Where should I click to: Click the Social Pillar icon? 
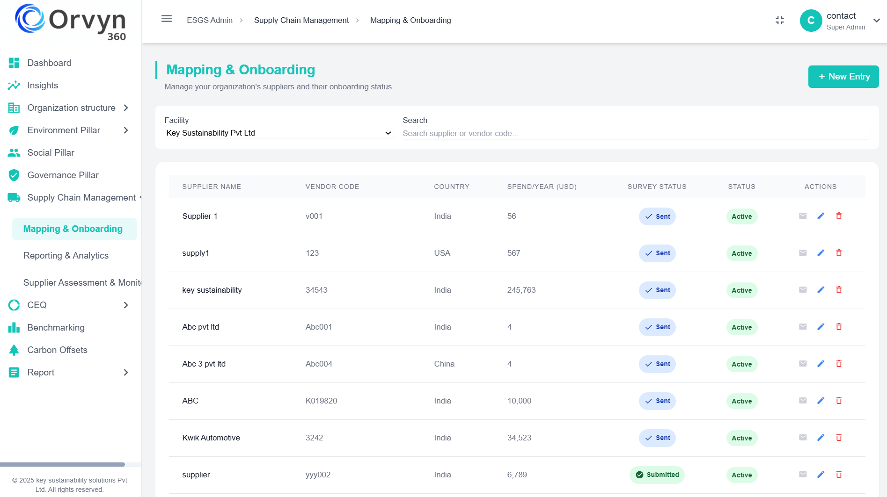(x=14, y=152)
